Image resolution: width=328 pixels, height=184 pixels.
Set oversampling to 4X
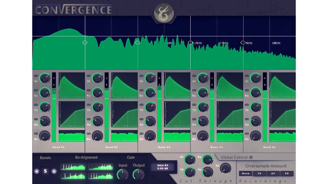(x=273, y=173)
